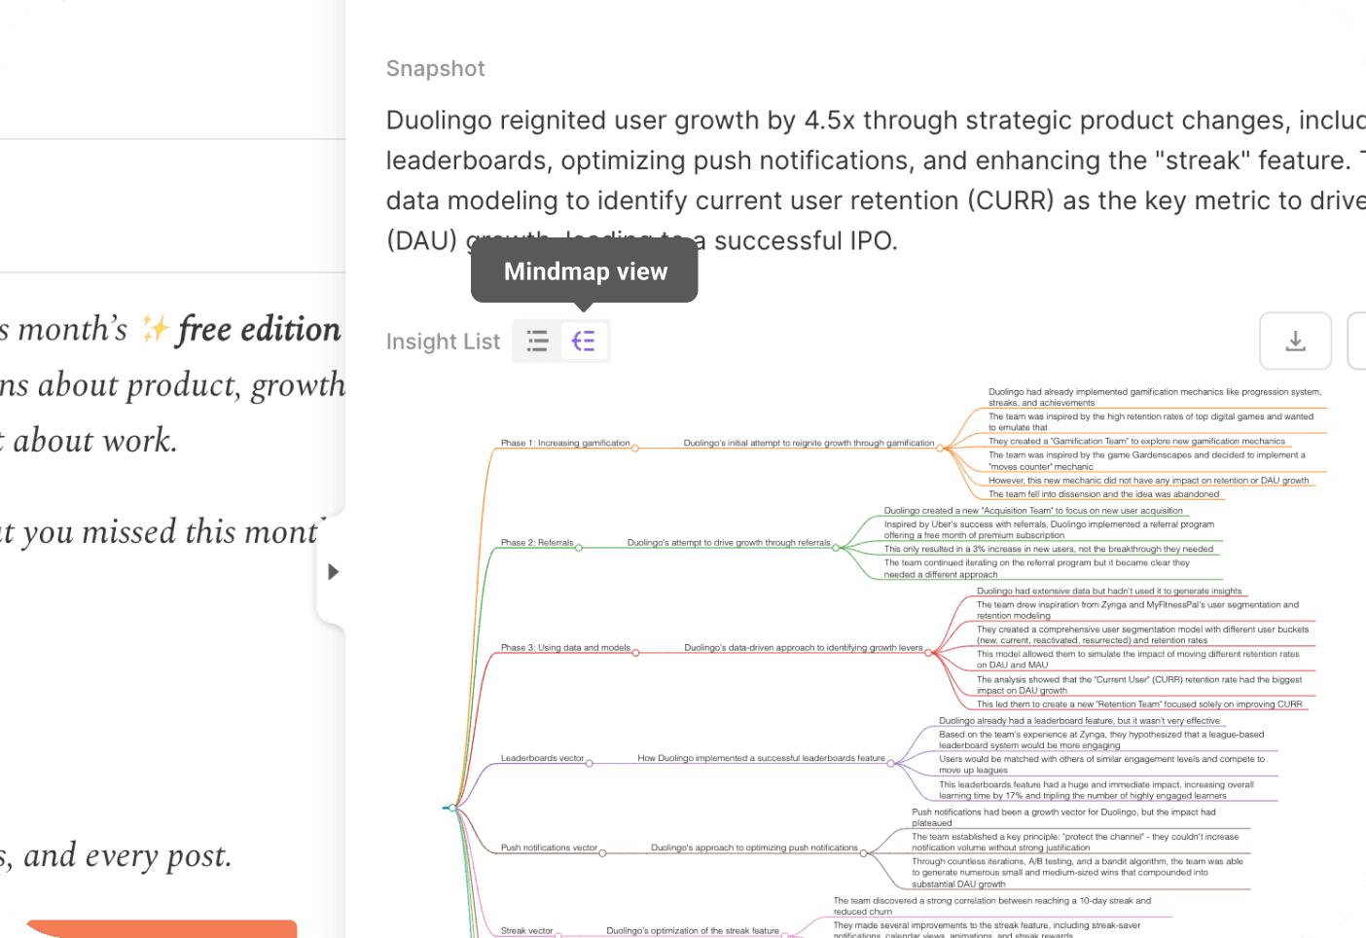Image resolution: width=1366 pixels, height=938 pixels.
Task: Click the green dot beside Phase 2: Referrals
Action: [580, 548]
